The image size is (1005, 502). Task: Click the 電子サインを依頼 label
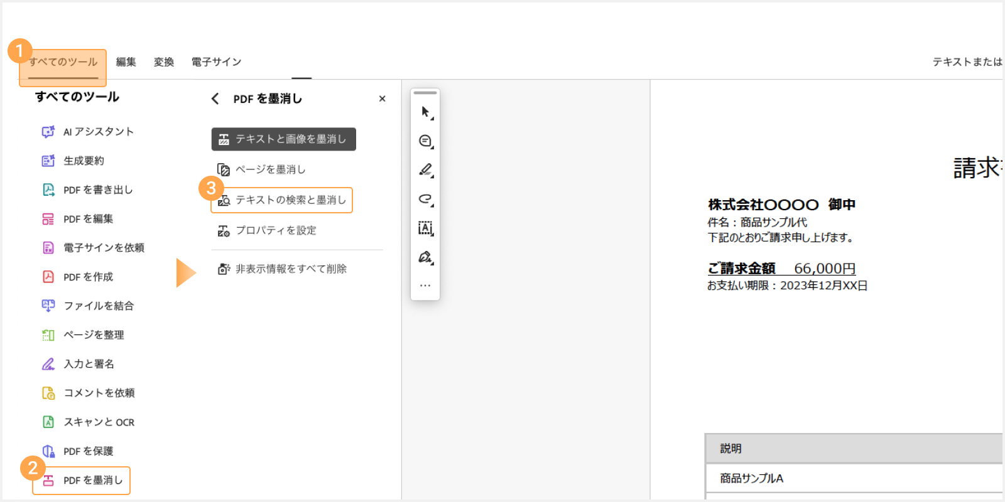click(104, 248)
